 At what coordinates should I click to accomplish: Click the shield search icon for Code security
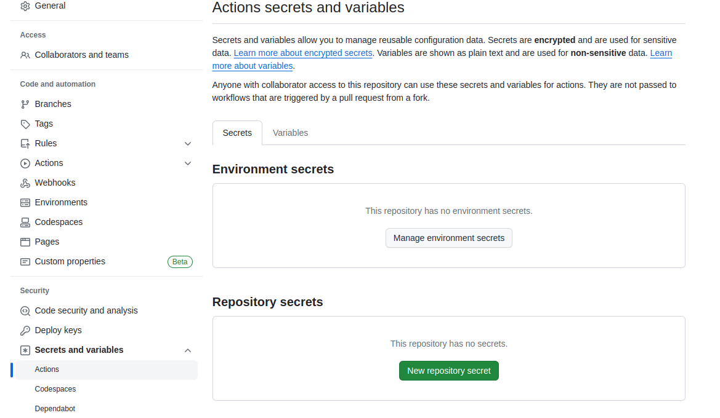point(25,311)
